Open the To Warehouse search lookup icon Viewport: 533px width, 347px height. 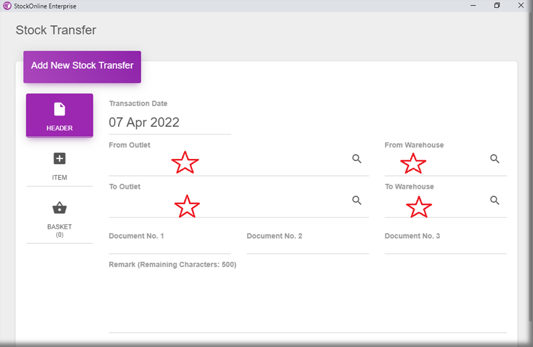pyautogui.click(x=494, y=200)
